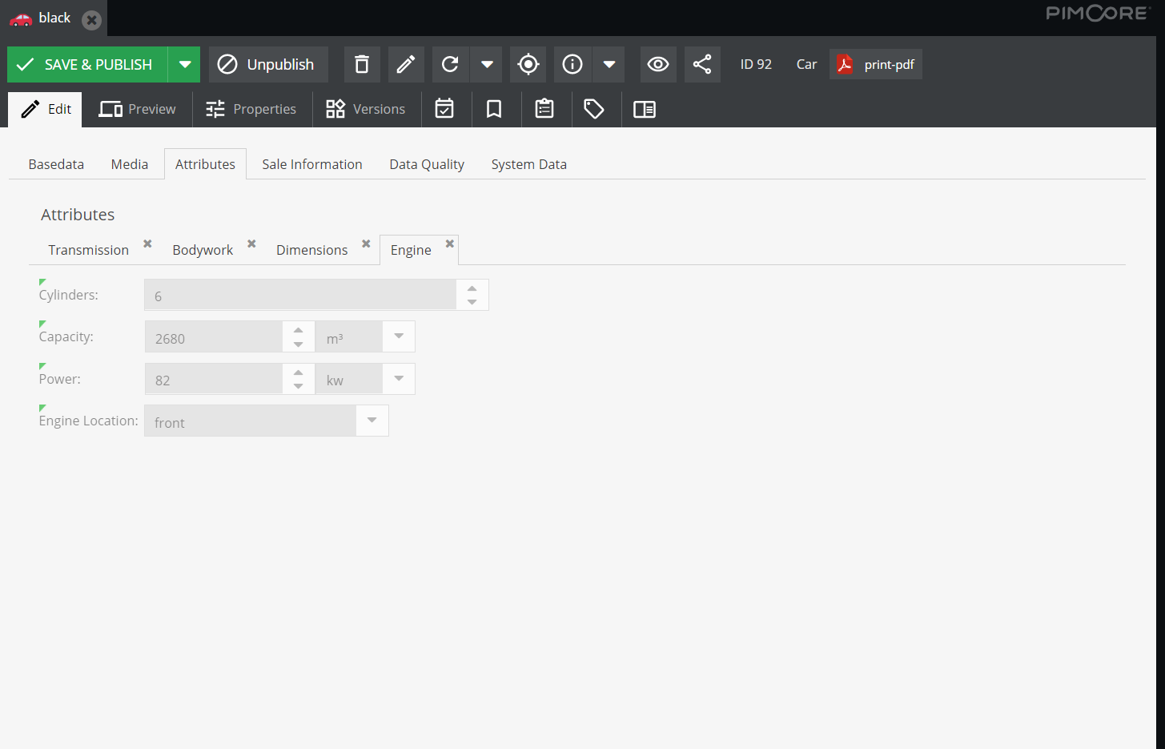
Task: Click the Unpublish button
Action: tap(268, 65)
